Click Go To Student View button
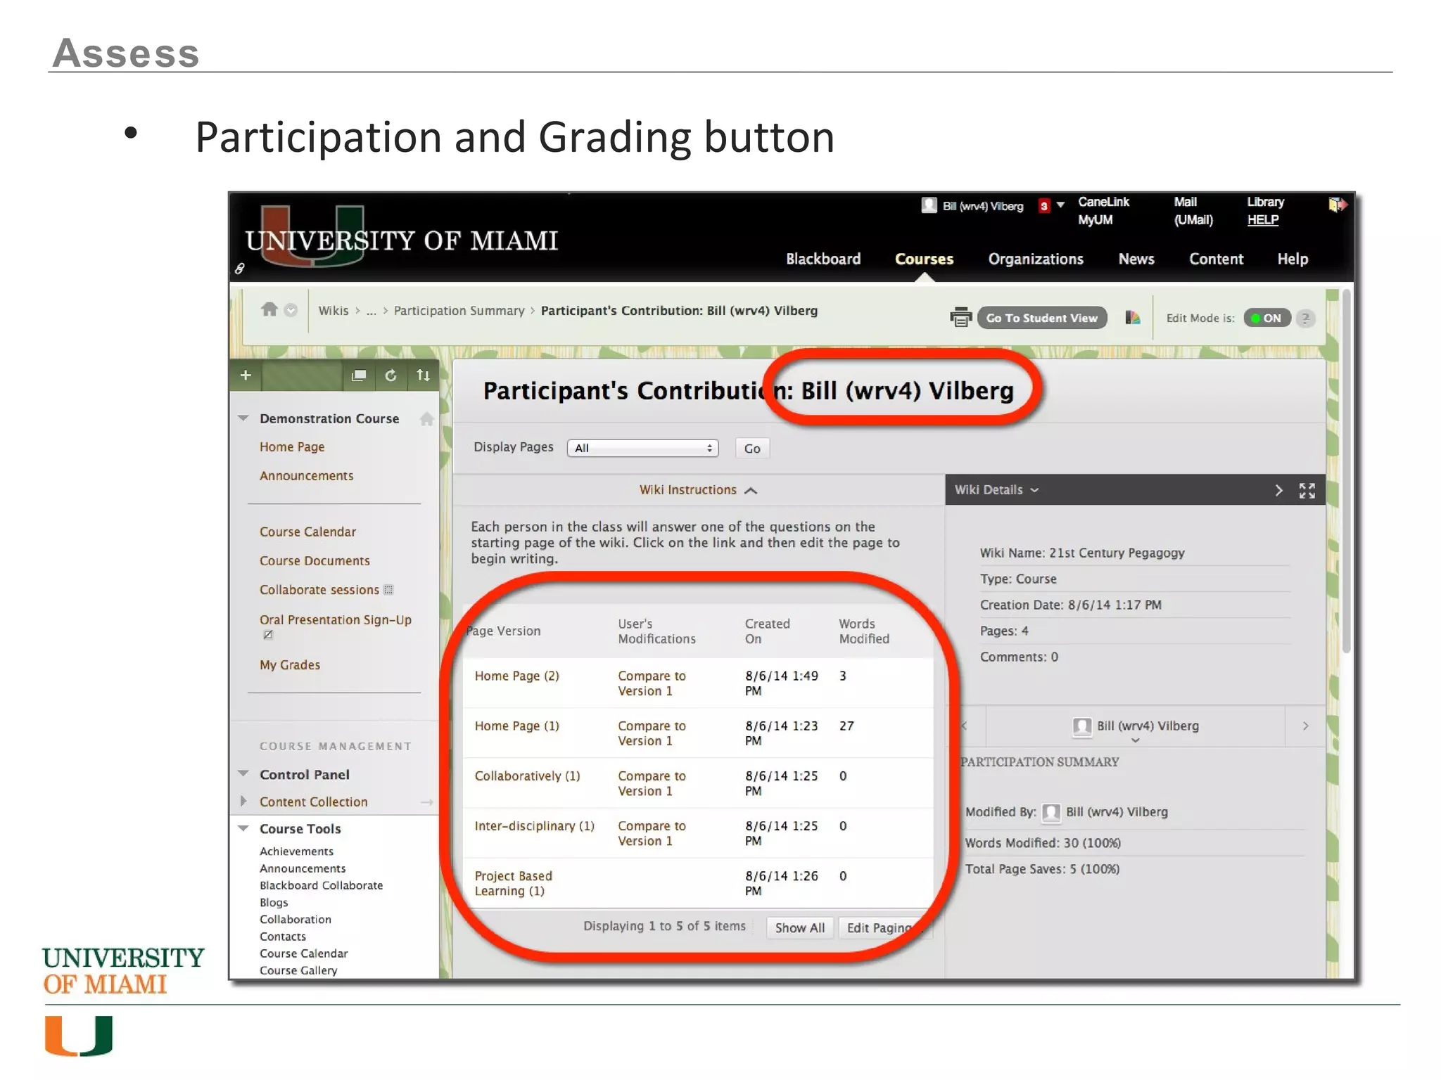This screenshot has height=1080, width=1441. 1041,318
